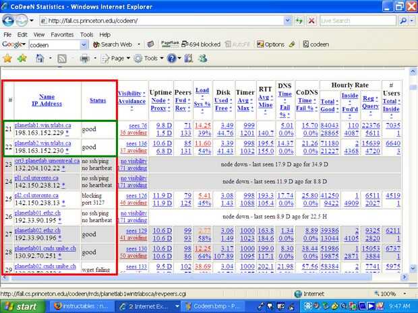Click the PageRank indicator
The width and height of the screenshot is (418, 313).
coord(170,44)
